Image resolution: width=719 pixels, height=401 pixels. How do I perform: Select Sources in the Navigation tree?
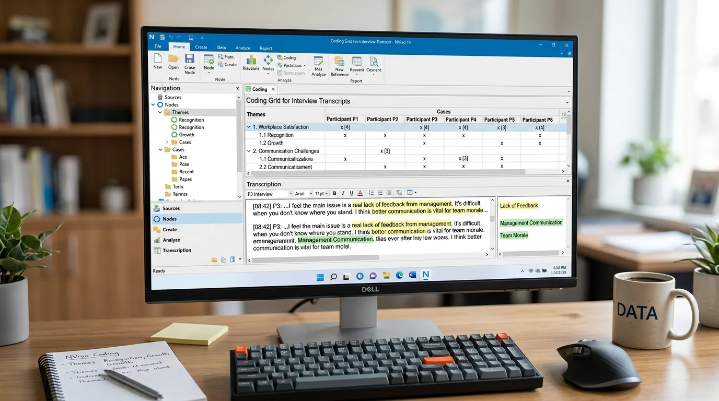click(x=173, y=97)
